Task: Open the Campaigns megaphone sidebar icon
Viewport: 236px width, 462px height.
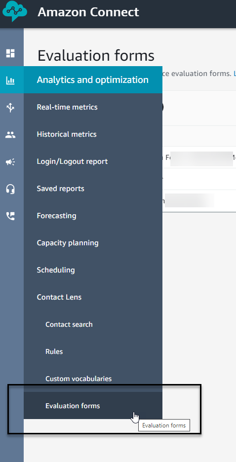Action: pos(10,162)
